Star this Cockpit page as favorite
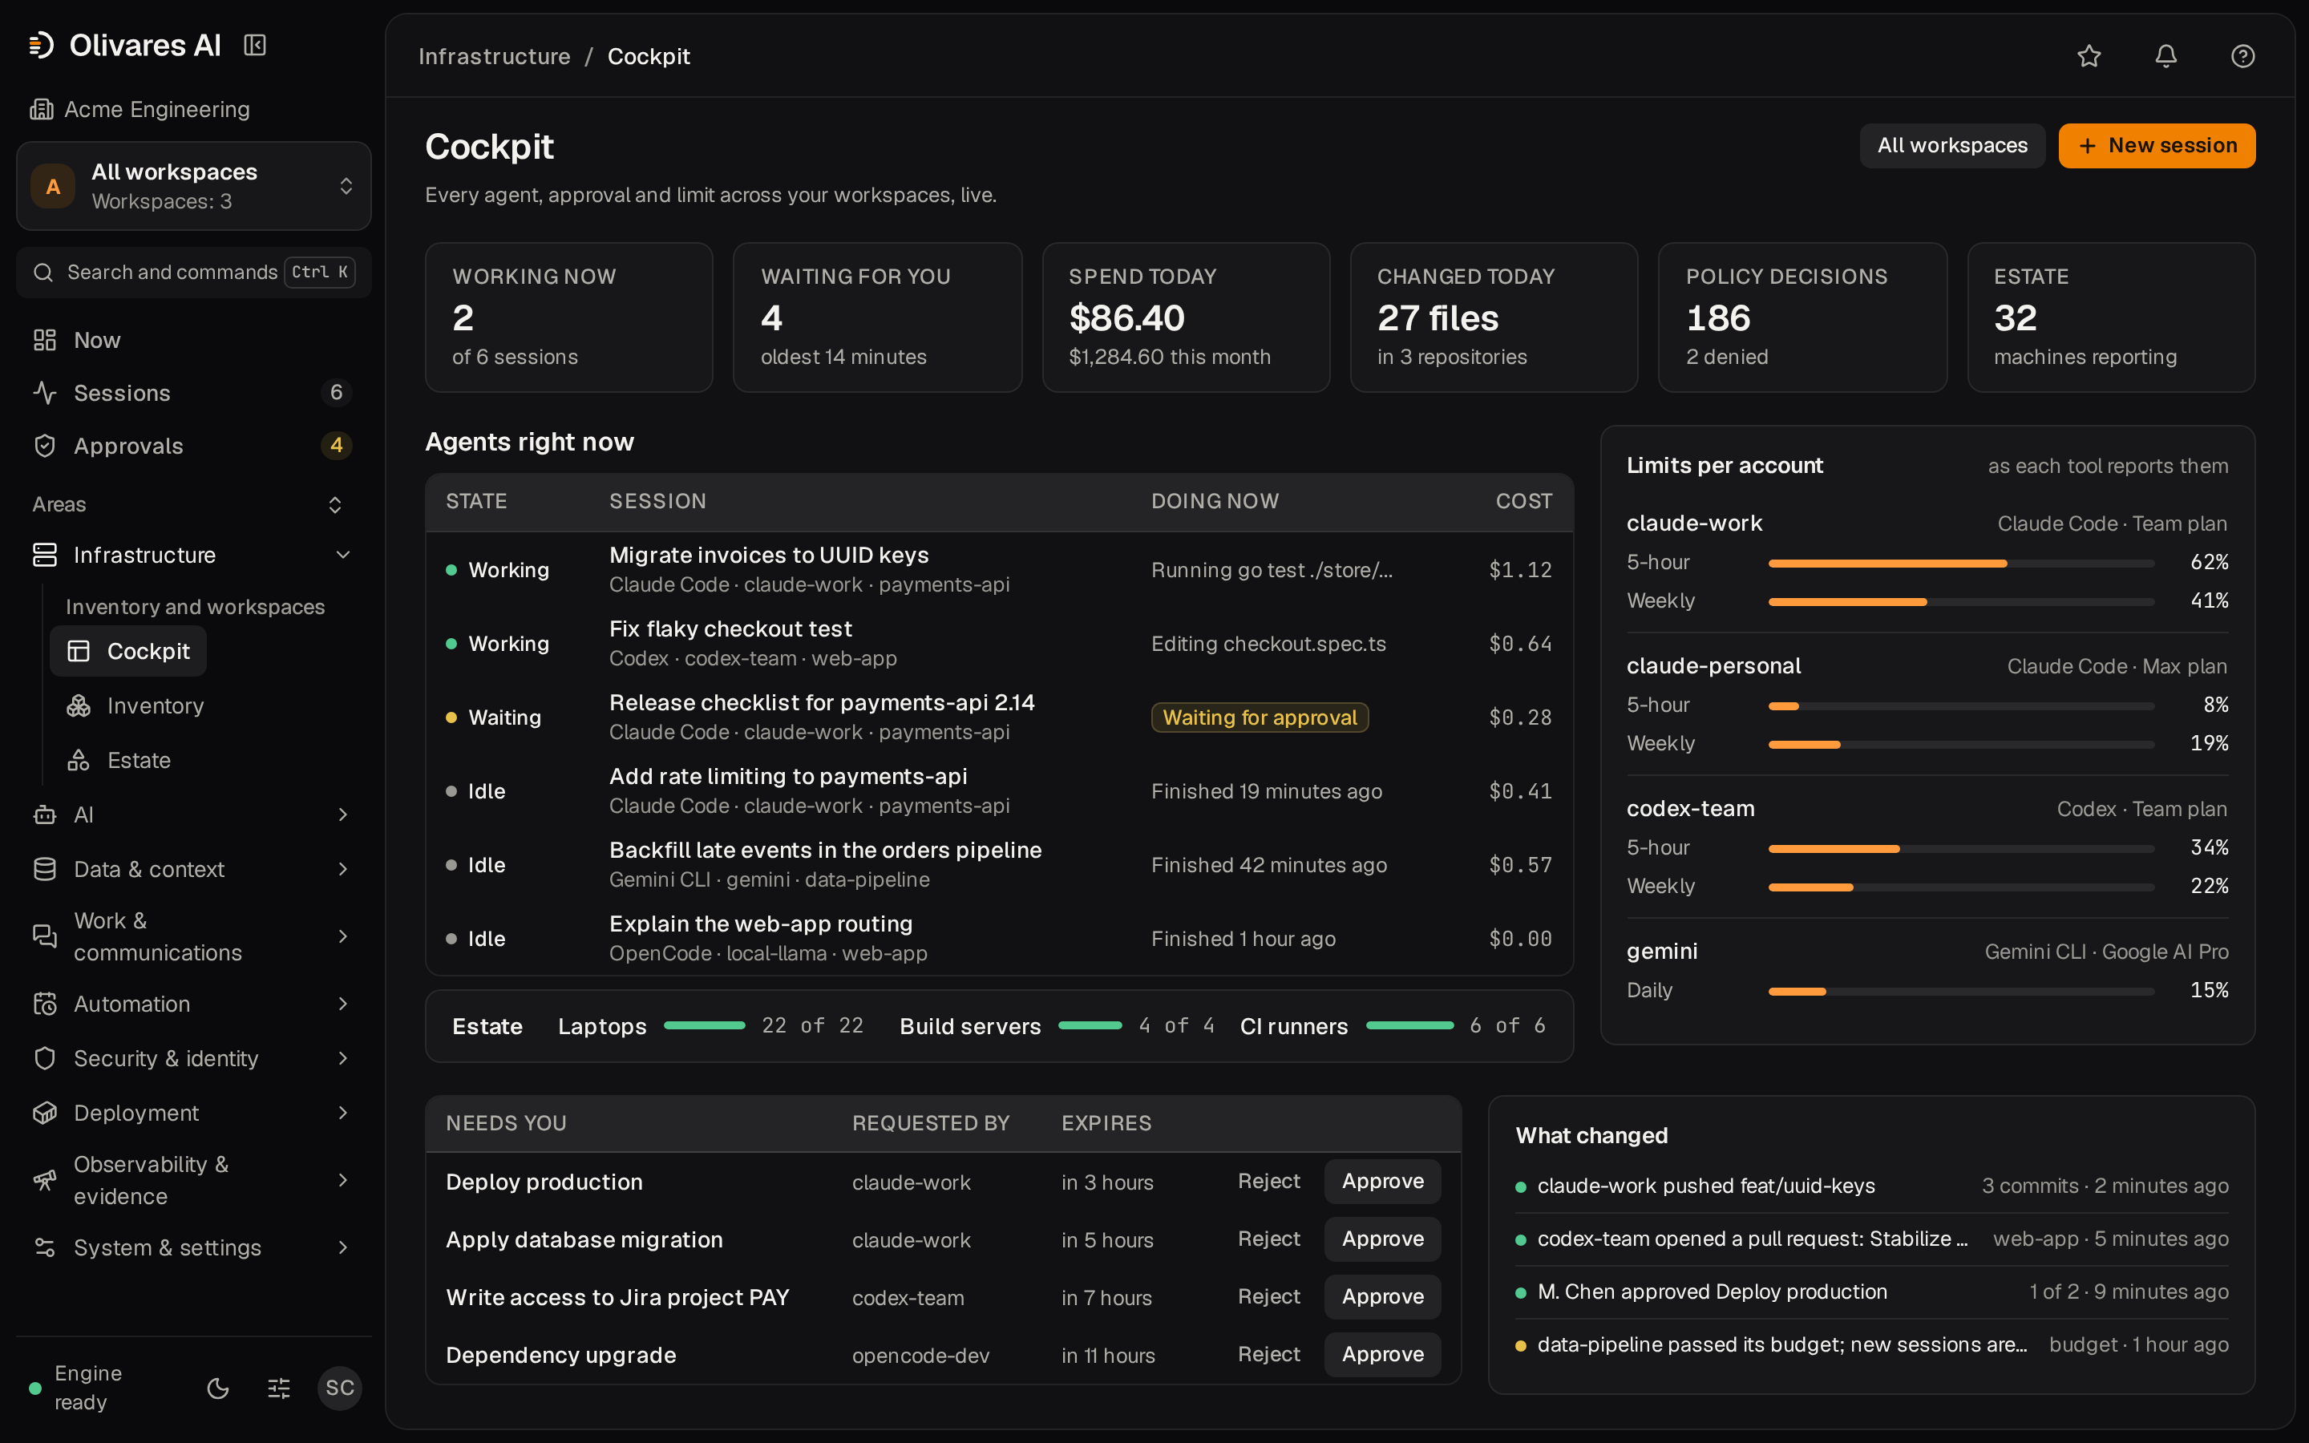The image size is (2309, 1443). pyautogui.click(x=2089, y=56)
